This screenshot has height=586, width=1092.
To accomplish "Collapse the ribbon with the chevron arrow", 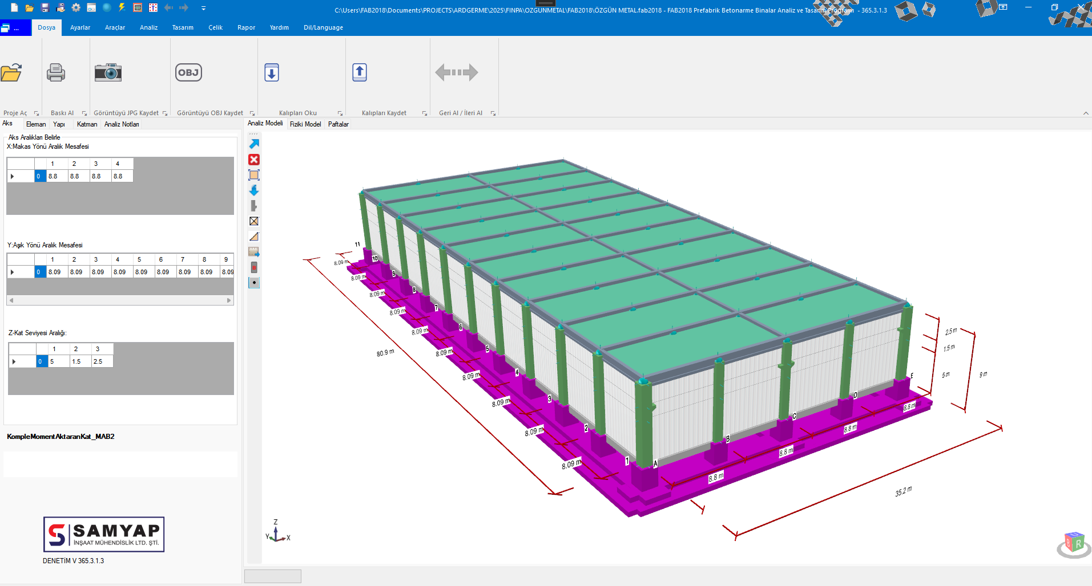I will [1086, 113].
